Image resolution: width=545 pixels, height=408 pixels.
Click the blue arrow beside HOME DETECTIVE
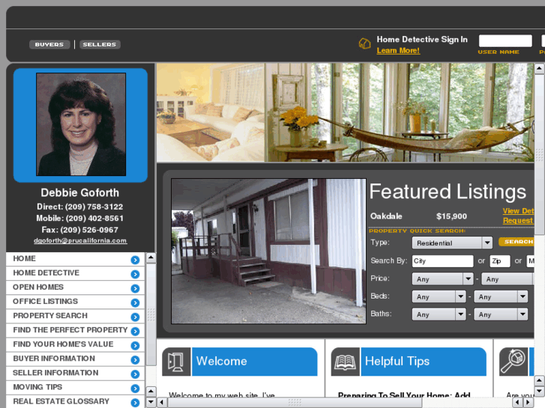coord(135,274)
